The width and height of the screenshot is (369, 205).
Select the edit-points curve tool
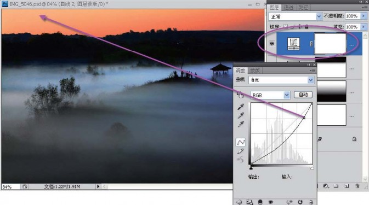(x=241, y=142)
